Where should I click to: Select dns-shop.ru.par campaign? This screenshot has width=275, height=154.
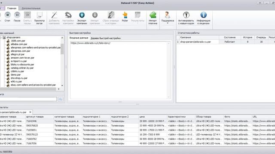click(x=19, y=78)
